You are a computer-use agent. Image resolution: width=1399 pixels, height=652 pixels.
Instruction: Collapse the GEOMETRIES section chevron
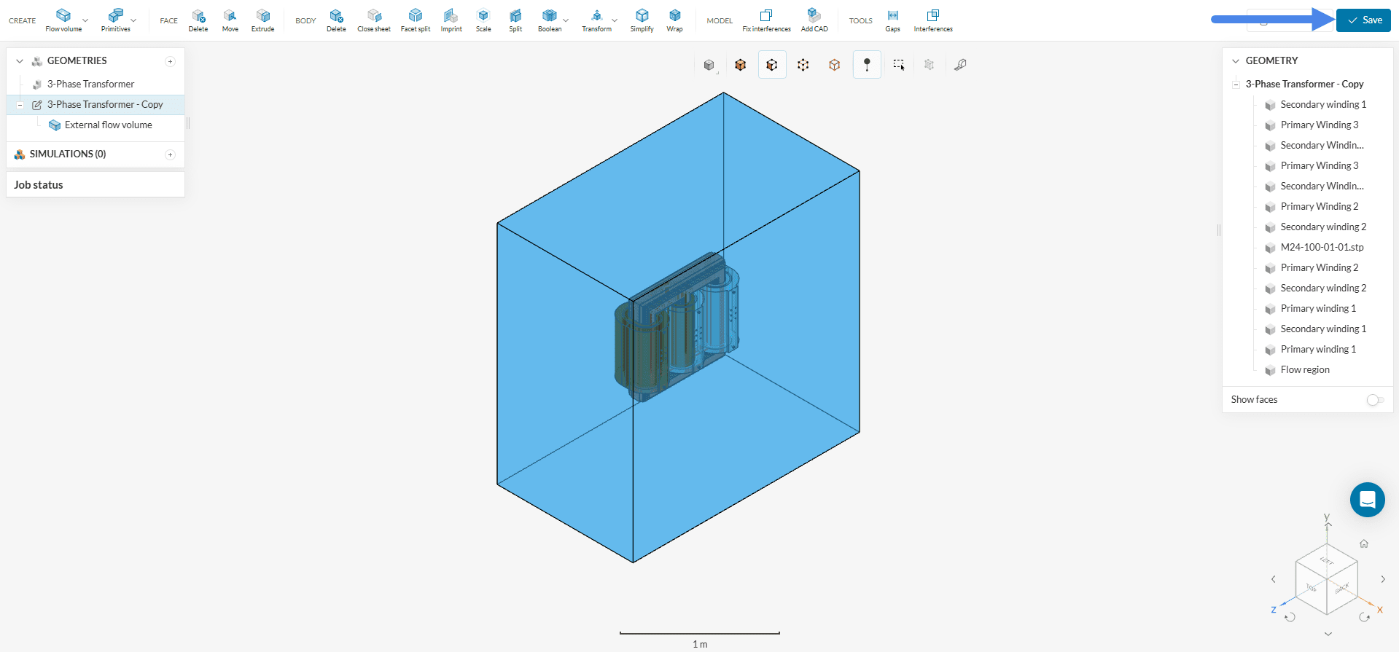20,61
